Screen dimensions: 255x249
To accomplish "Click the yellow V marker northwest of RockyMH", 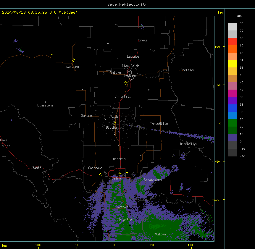I will click(x=52, y=54).
